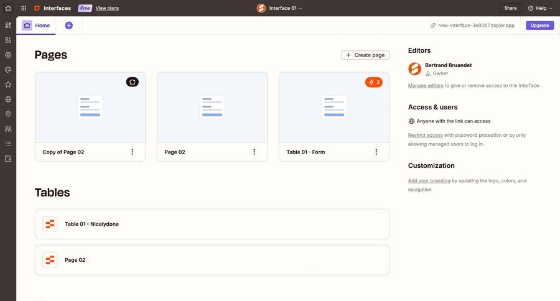Click the star icon in sidebar
Viewport: 560px width, 301px height.
pos(8,84)
